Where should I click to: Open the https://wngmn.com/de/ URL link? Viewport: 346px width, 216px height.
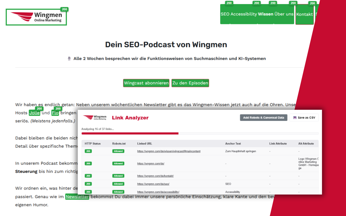coord(151,164)
